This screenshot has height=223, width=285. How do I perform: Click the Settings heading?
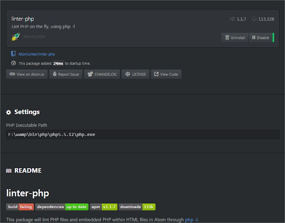pyautogui.click(x=27, y=112)
